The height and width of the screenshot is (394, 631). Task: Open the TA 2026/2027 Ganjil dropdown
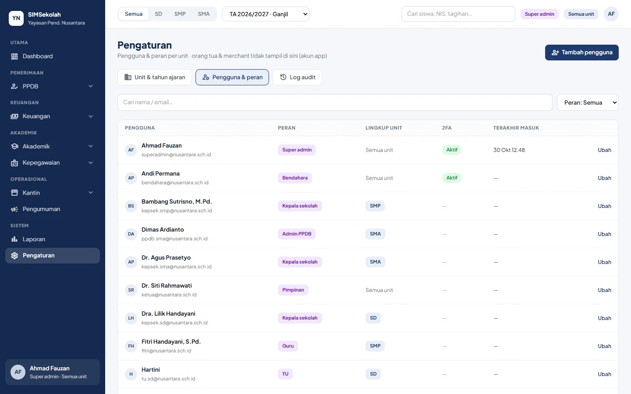coord(266,14)
